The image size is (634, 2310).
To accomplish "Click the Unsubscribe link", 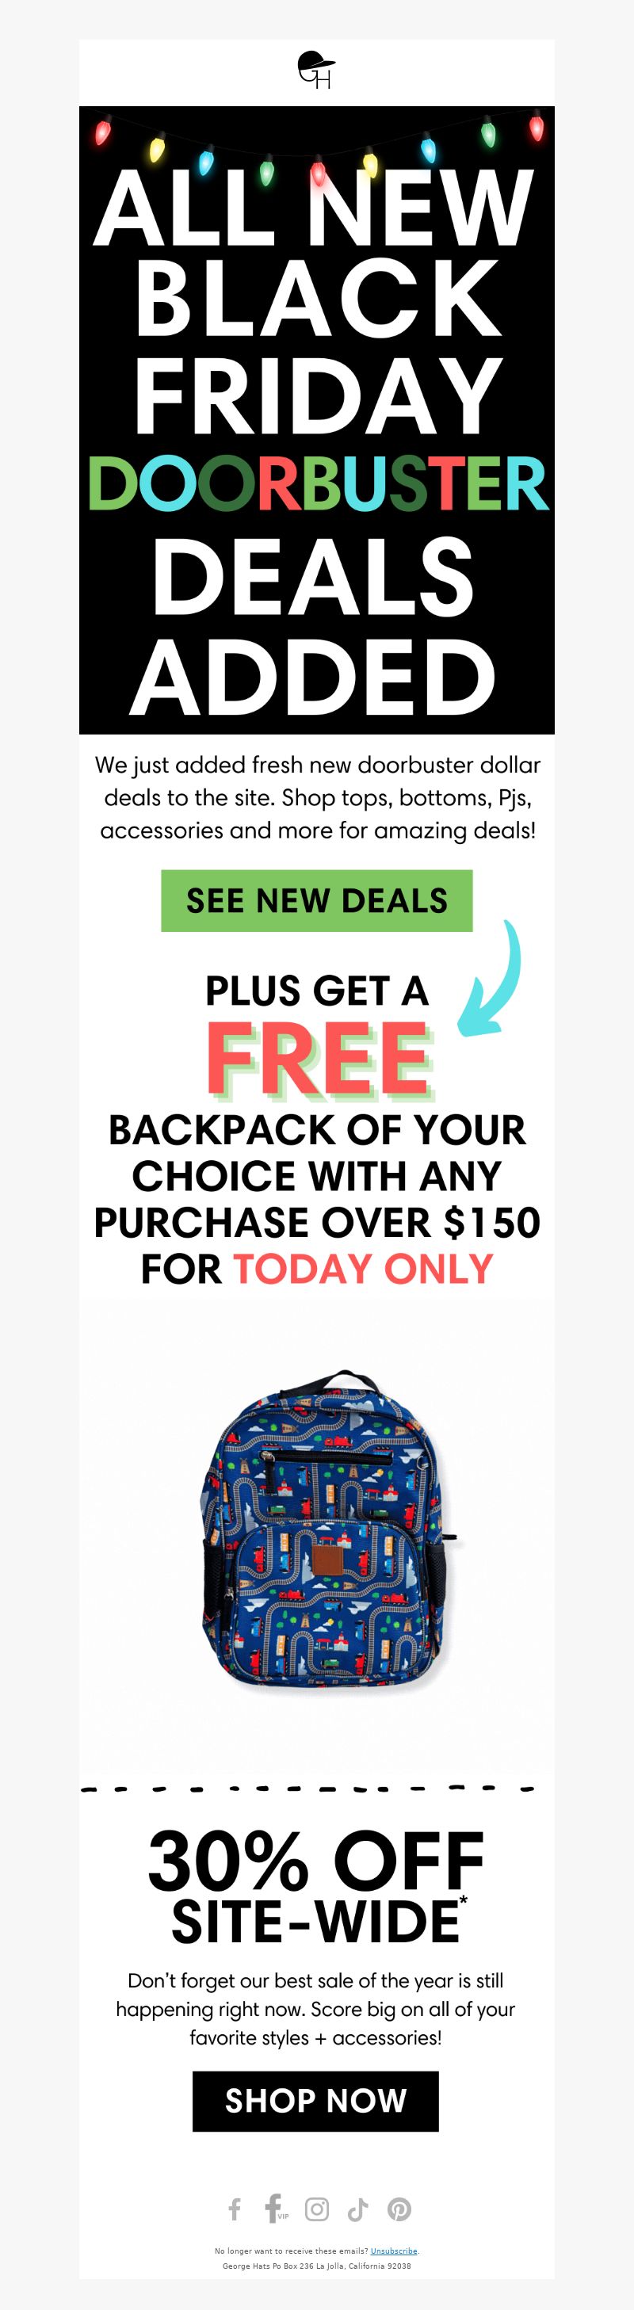I will (394, 2251).
